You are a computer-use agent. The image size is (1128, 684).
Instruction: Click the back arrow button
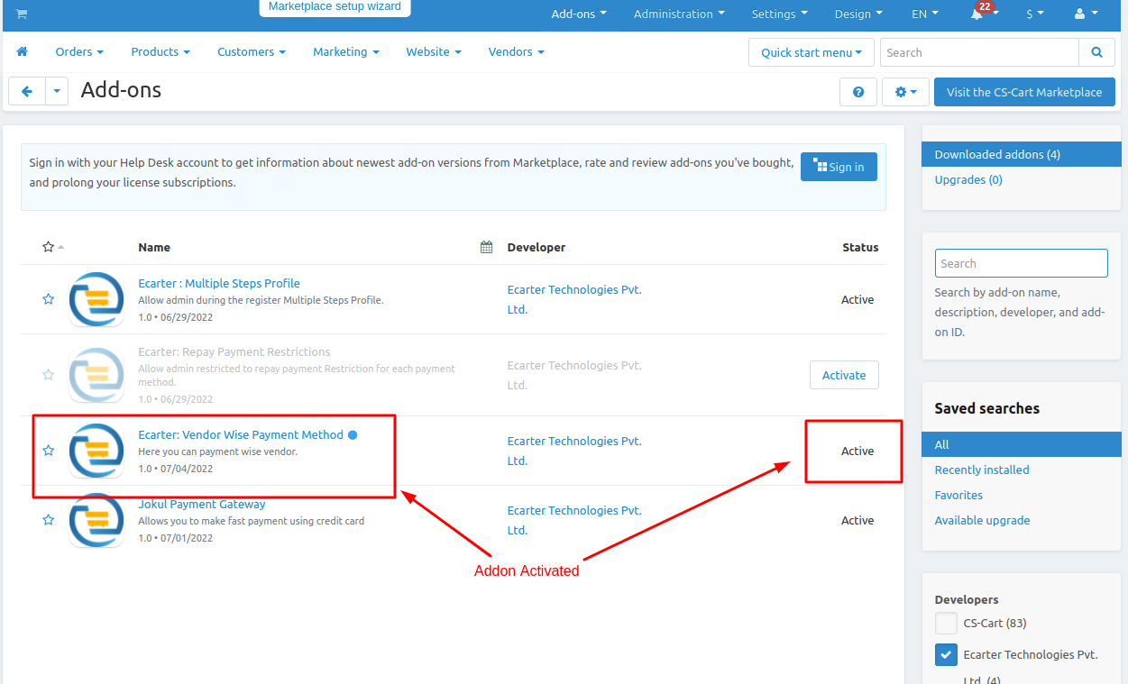point(27,91)
